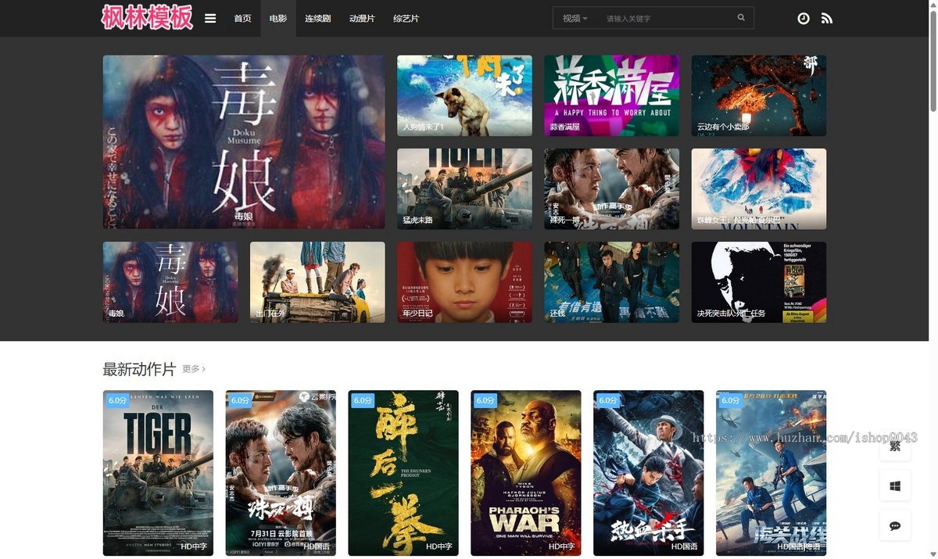938x559 pixels.
Task: Click the HD国语 label on 热血杀手 poster
Action: click(x=685, y=546)
